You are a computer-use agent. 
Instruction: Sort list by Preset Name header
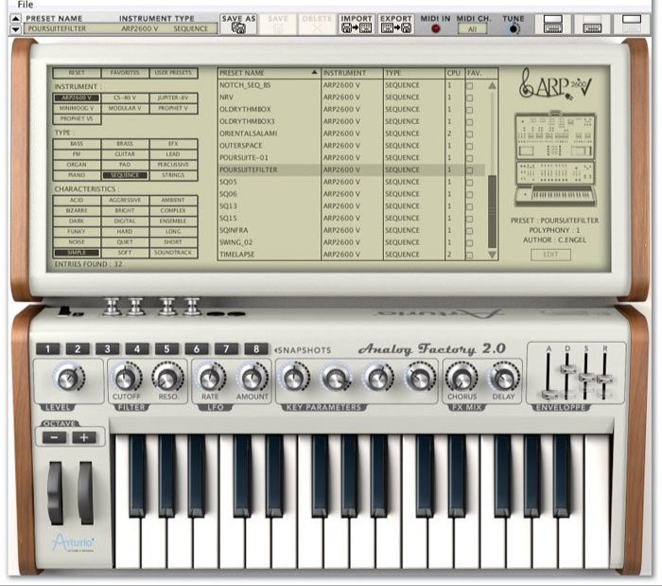(269, 73)
